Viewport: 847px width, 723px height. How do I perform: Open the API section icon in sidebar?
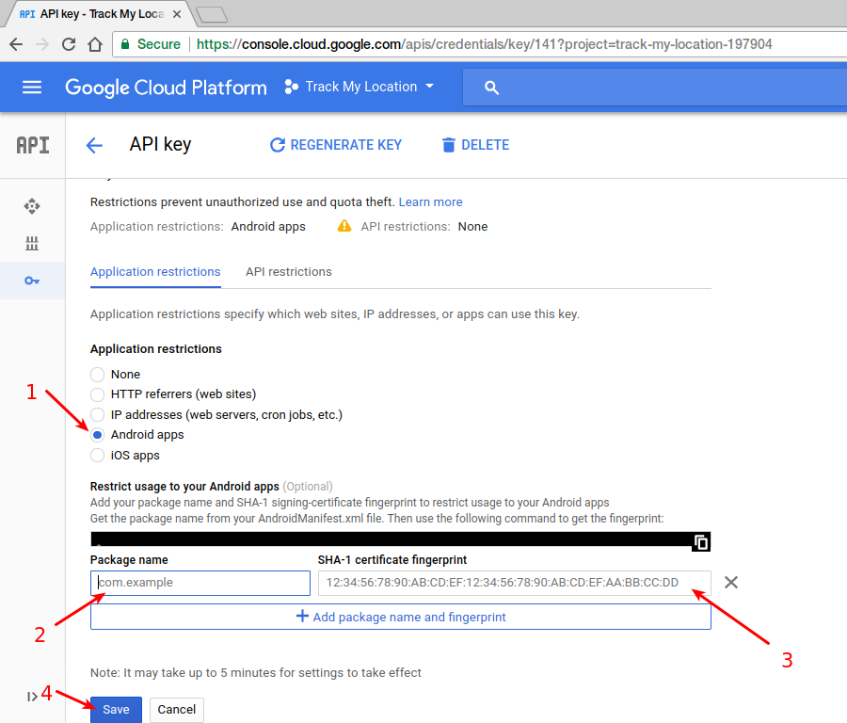(x=32, y=145)
